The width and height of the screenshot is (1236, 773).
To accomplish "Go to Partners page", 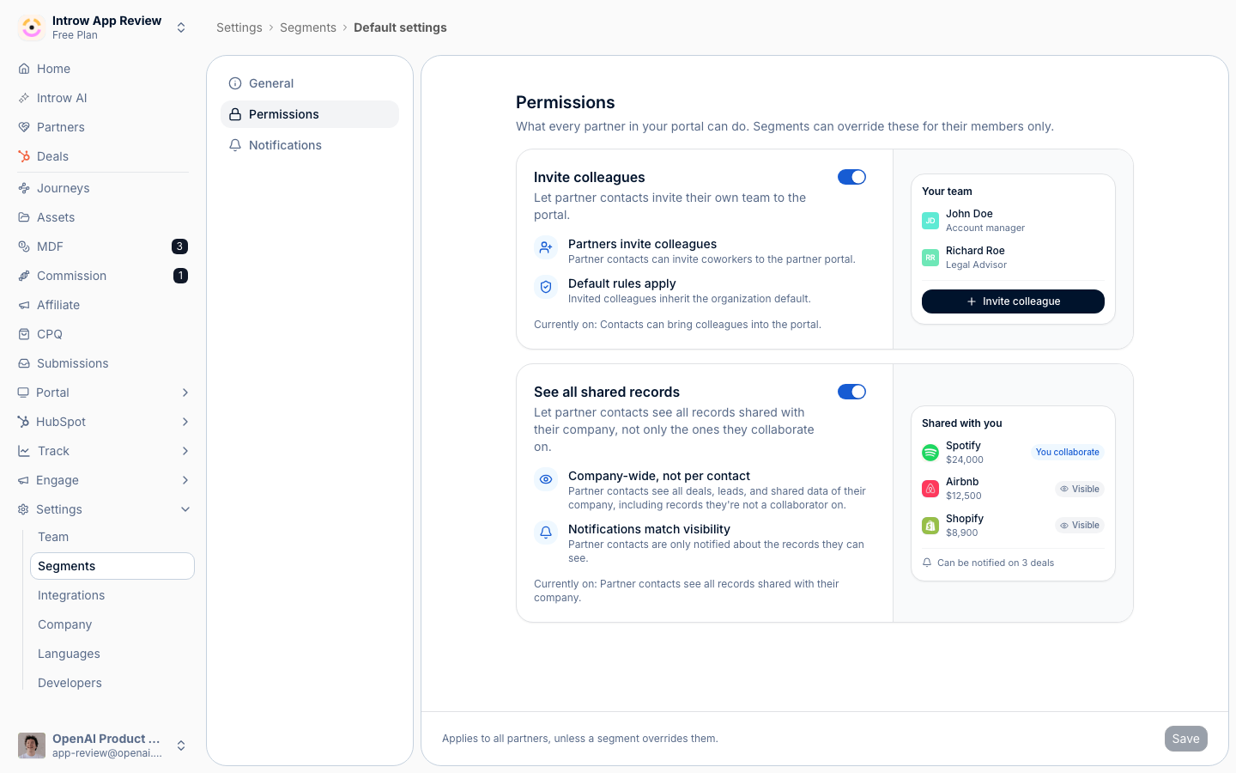I will tap(103, 127).
